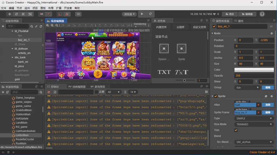Image resolution: width=277 pixels, height=155 pixels.
Task: Open the Group fish dropdown
Action: click(x=247, y=88)
